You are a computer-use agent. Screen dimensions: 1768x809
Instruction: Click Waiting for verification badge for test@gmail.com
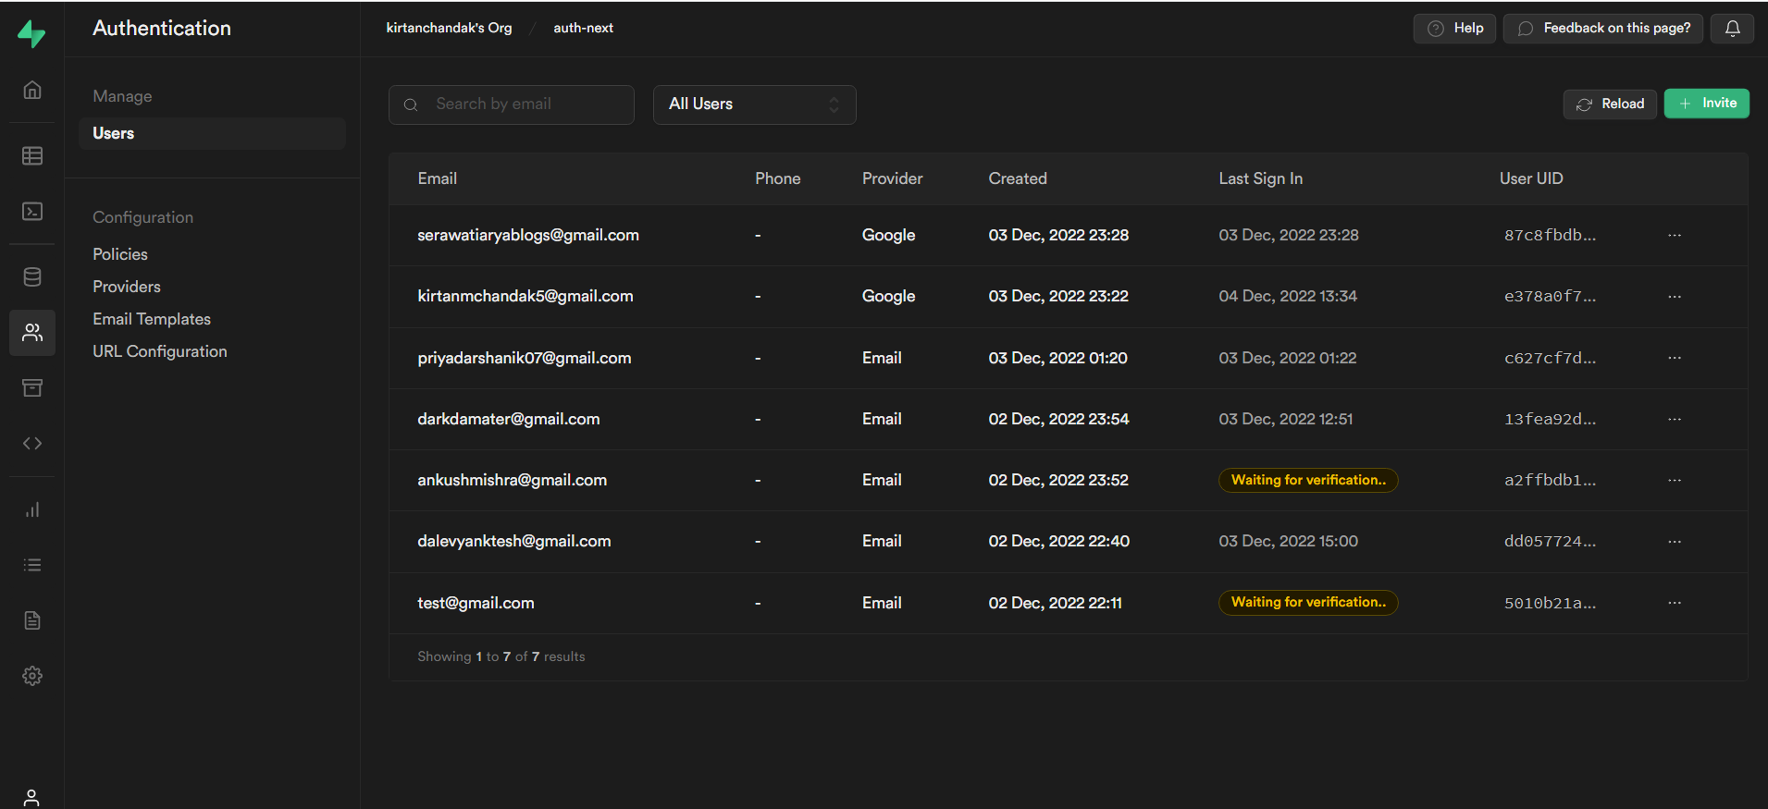pos(1308,603)
